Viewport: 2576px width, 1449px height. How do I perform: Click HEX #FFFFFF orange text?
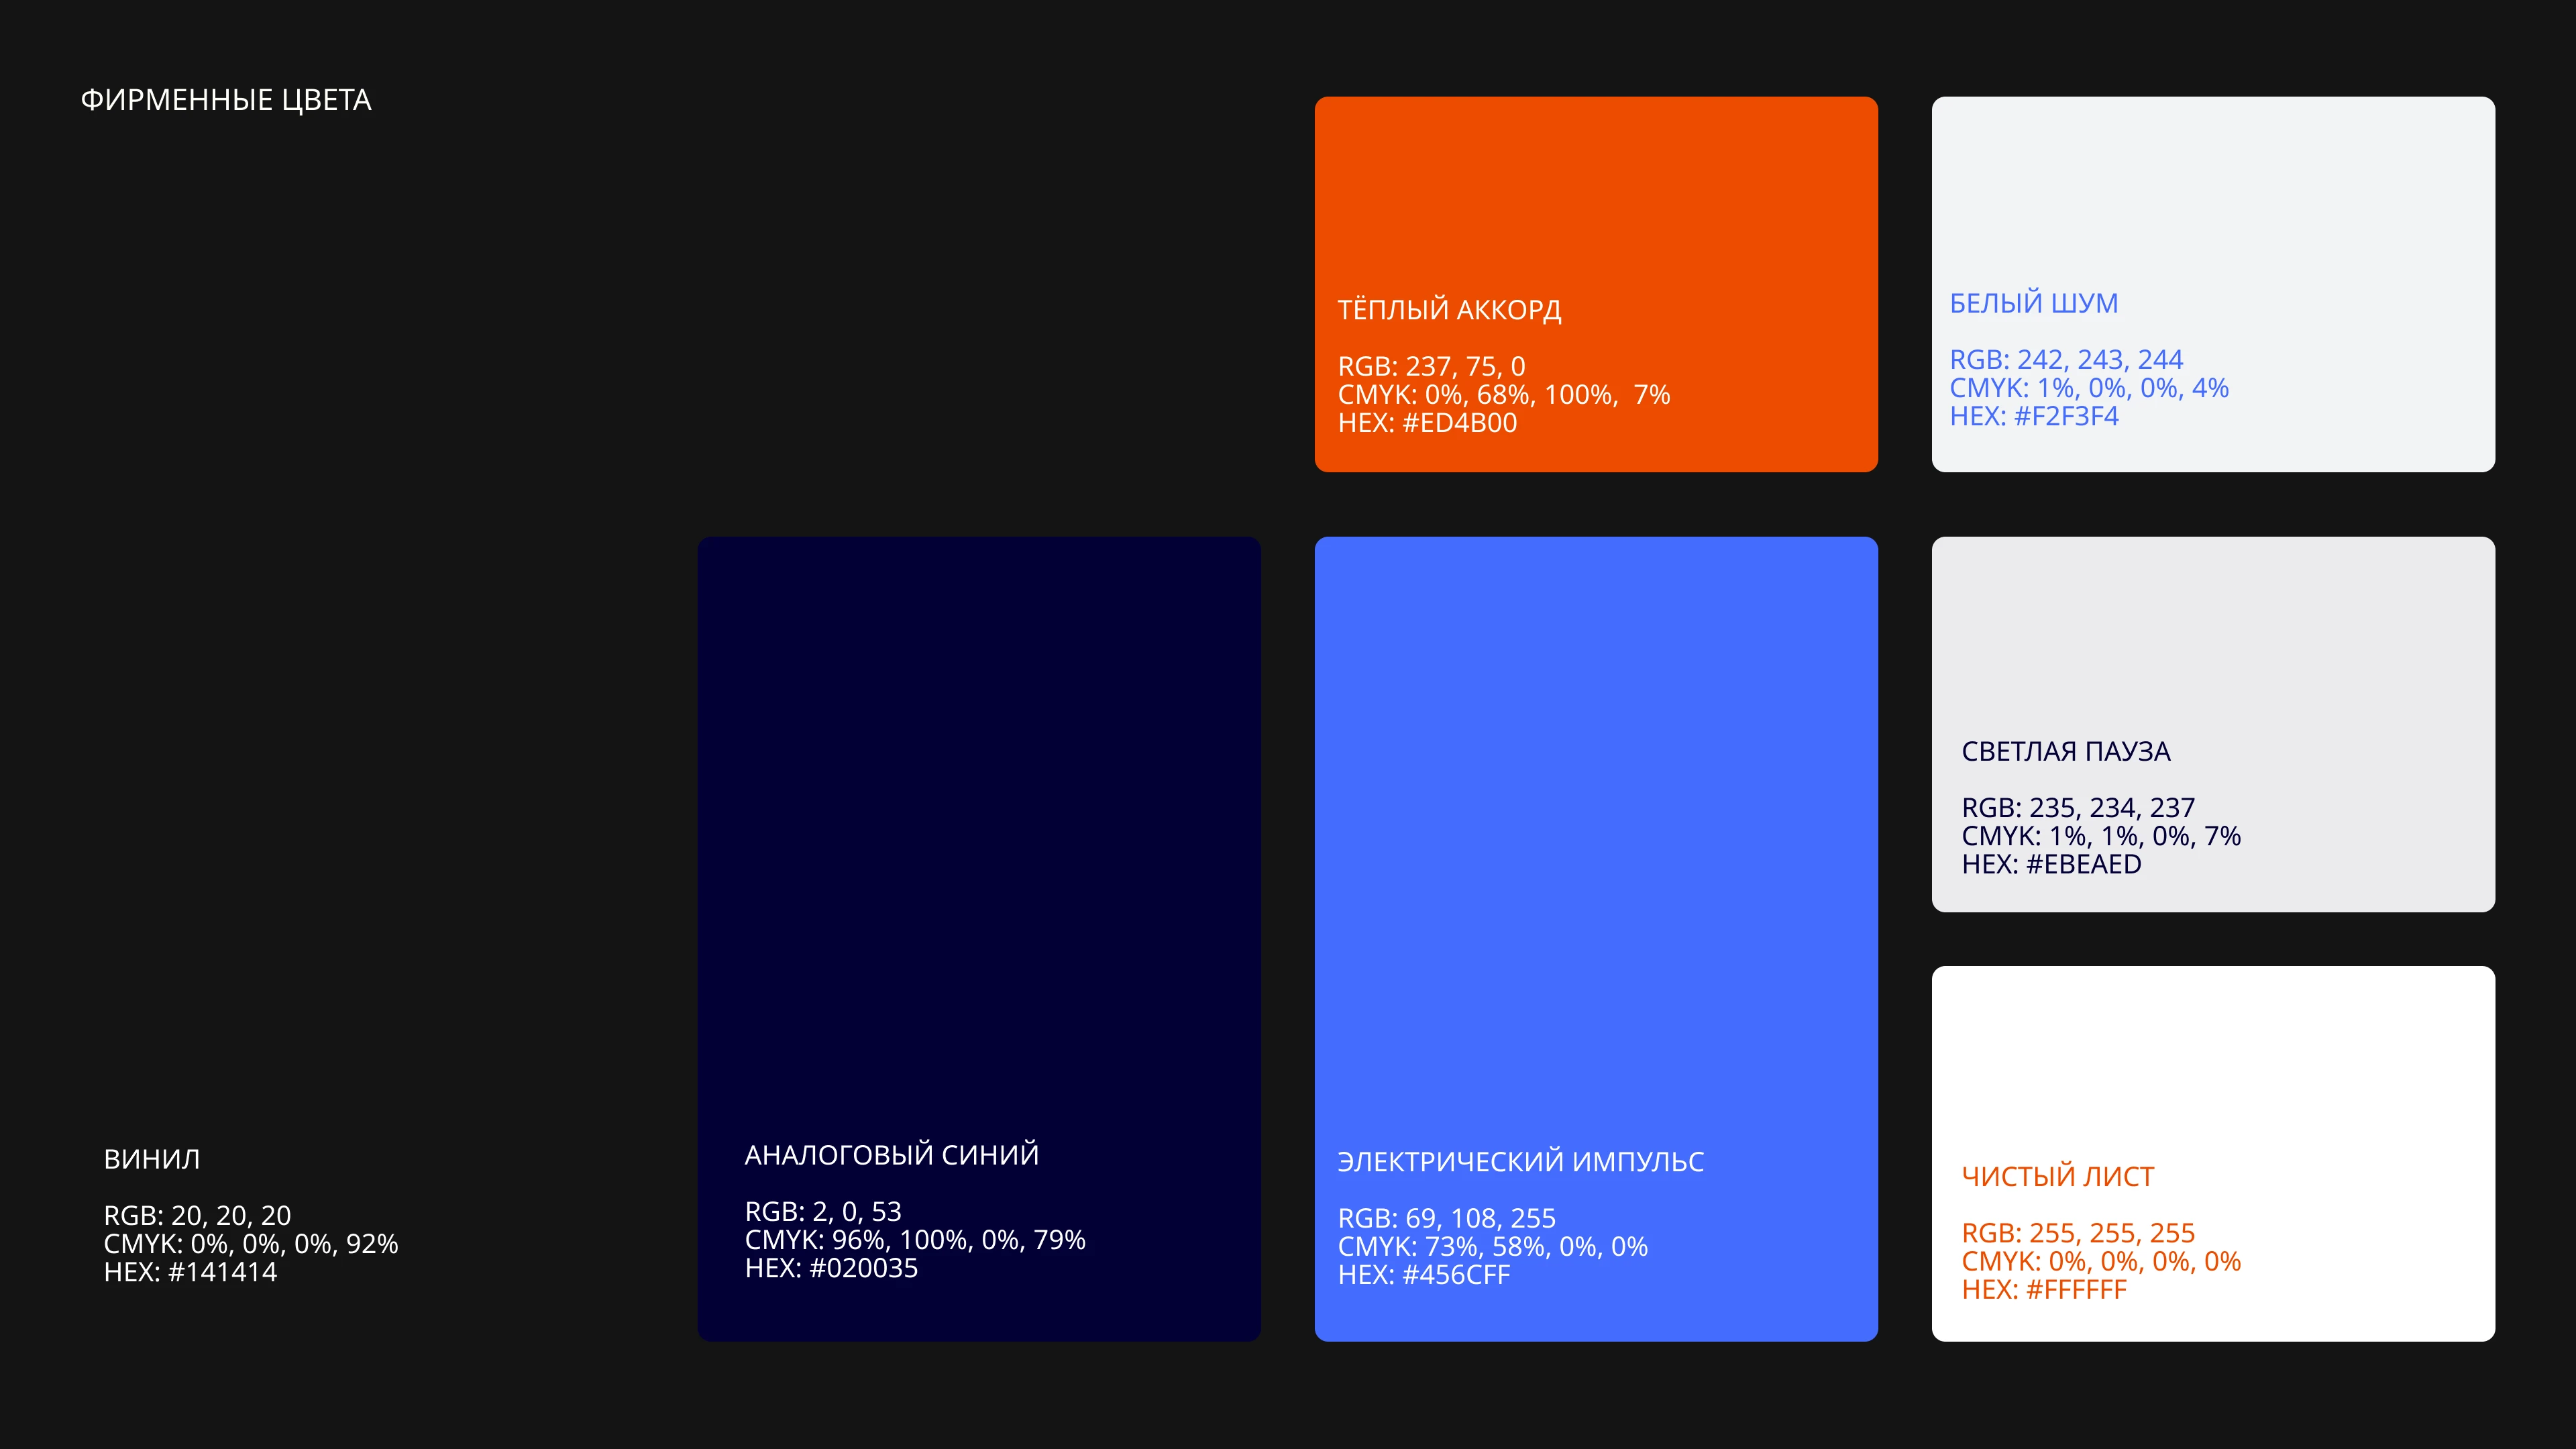pos(2044,1290)
